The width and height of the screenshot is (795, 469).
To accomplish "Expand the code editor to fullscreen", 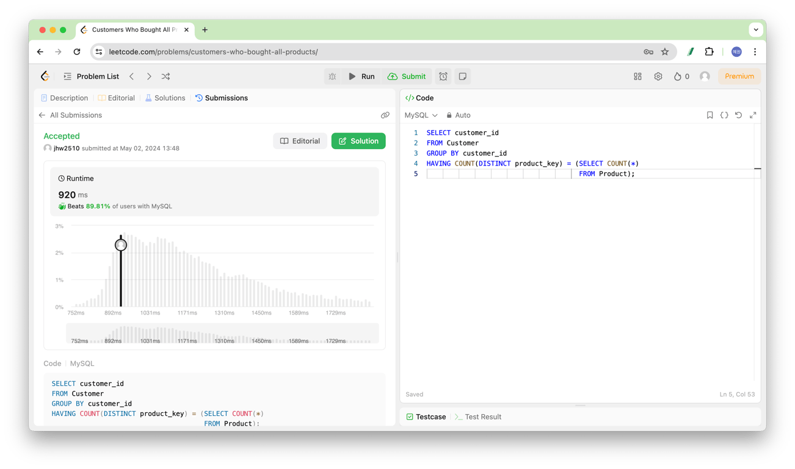I will (753, 115).
